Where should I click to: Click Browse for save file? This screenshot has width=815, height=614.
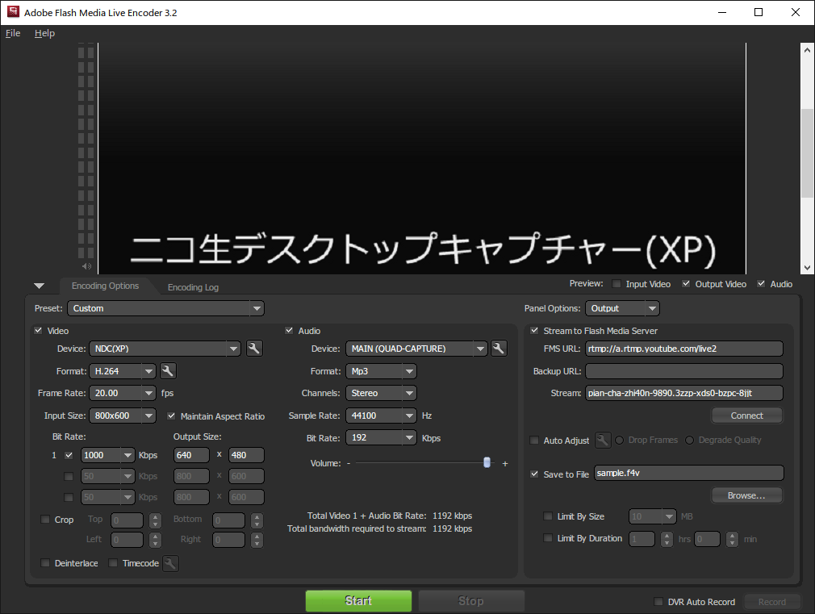tap(747, 495)
